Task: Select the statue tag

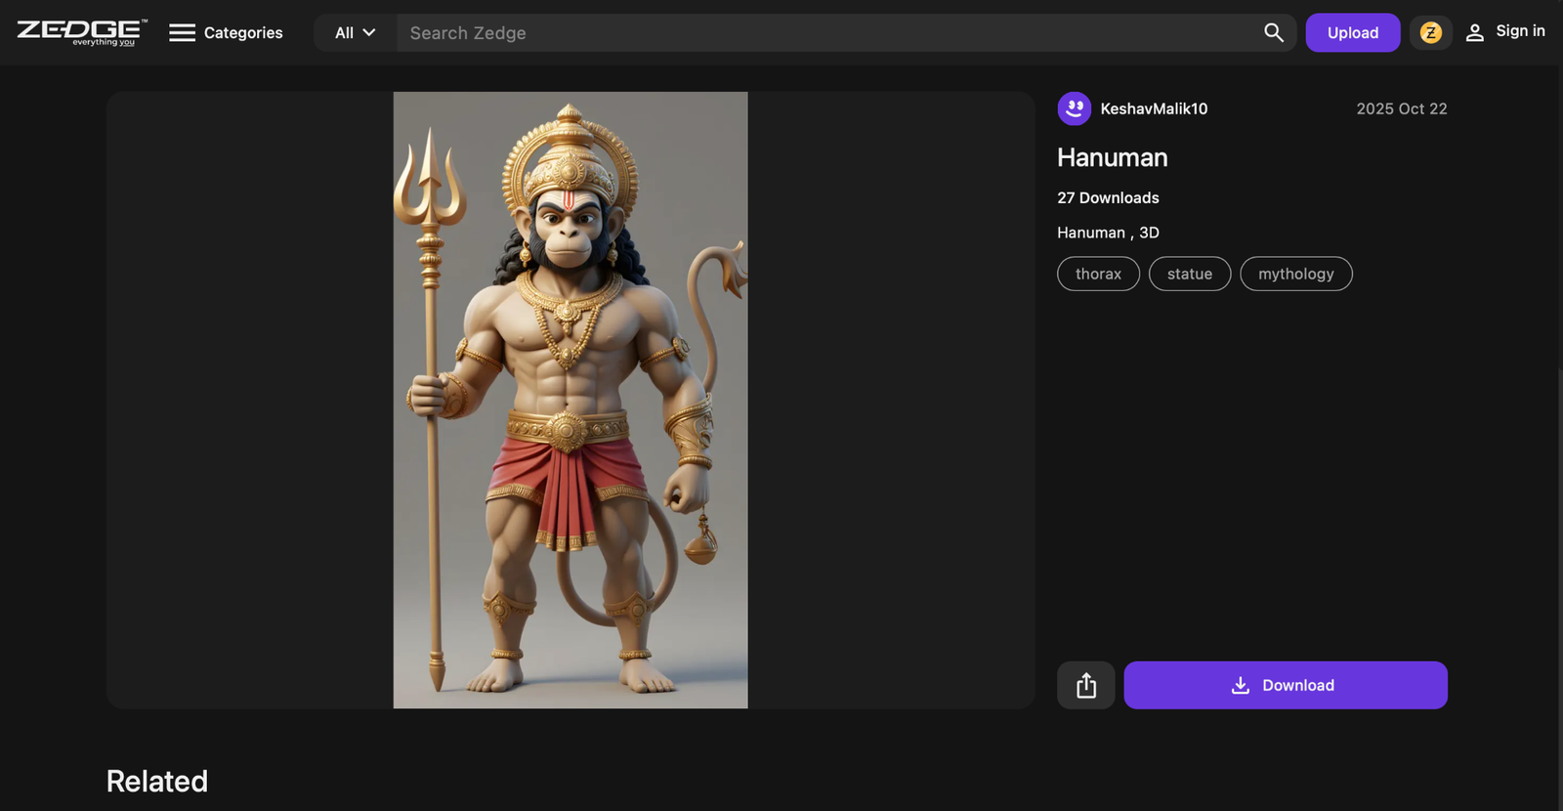Action: (1190, 274)
